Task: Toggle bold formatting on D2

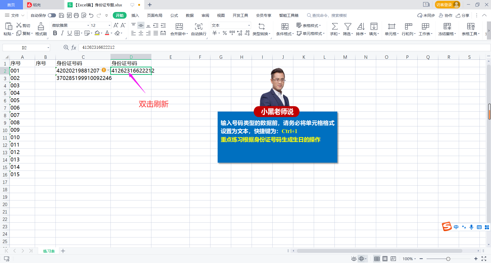Action: [x=55, y=33]
